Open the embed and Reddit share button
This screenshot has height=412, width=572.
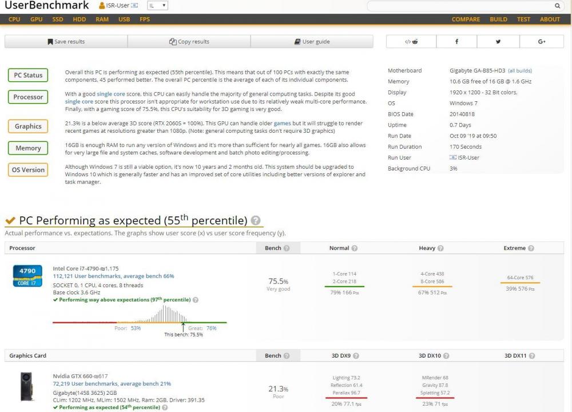coord(411,42)
